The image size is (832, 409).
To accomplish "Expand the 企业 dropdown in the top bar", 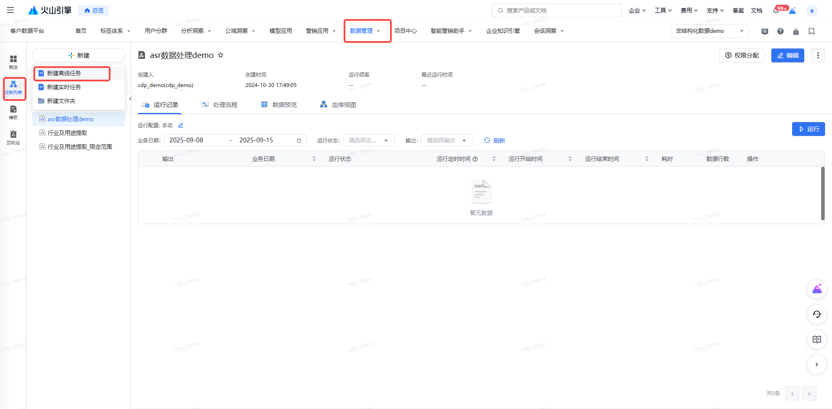I will pos(637,10).
